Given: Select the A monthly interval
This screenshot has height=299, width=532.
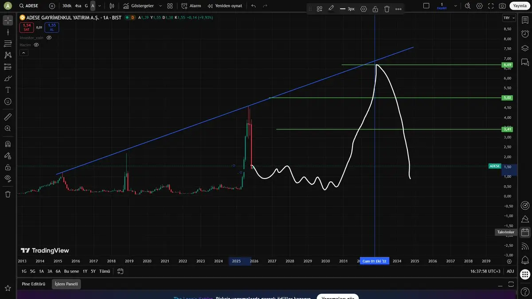Looking at the screenshot, I should pyautogui.click(x=93, y=6).
